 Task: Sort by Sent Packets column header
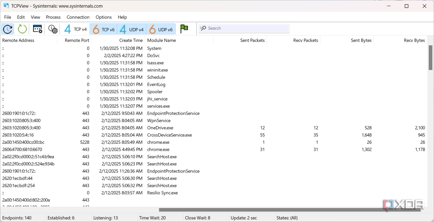tap(240, 40)
